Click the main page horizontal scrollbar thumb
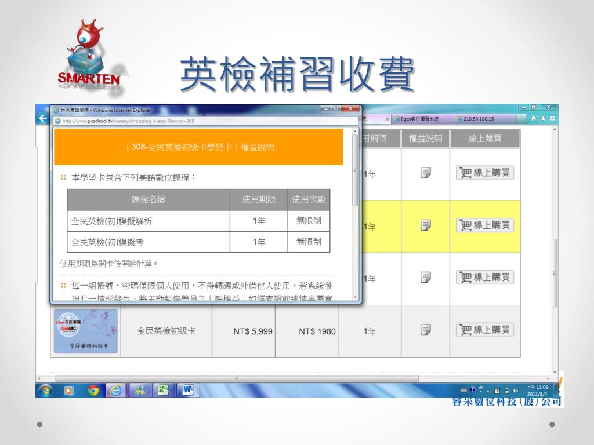 tap(237, 378)
